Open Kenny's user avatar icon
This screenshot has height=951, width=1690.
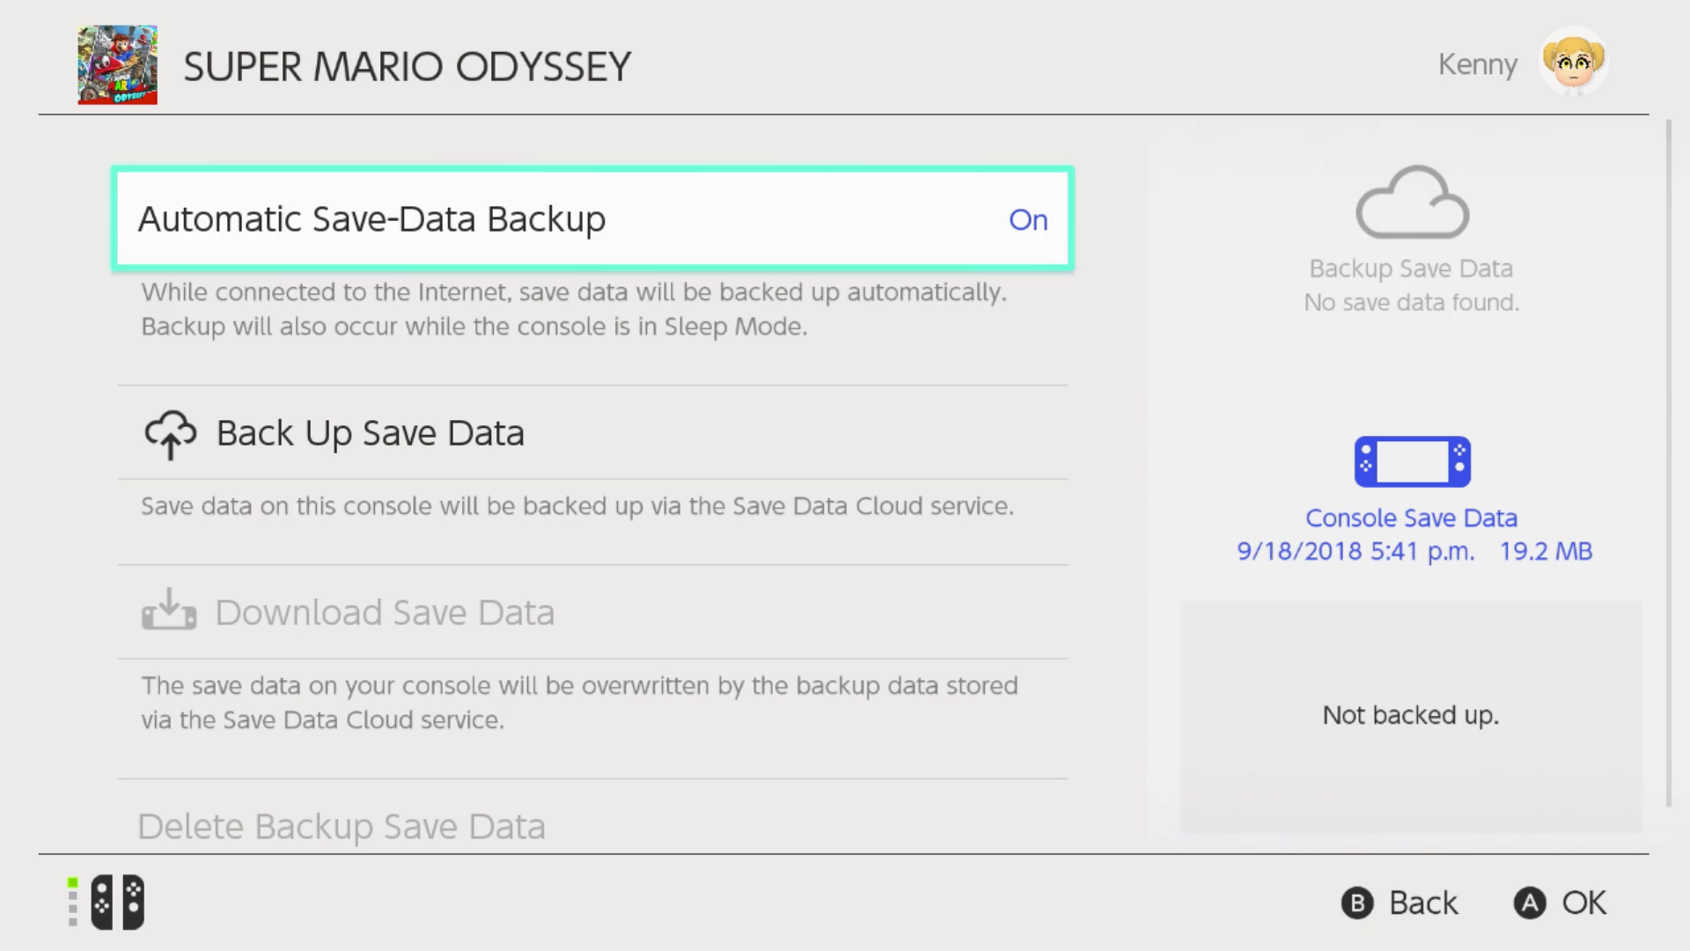(x=1573, y=62)
